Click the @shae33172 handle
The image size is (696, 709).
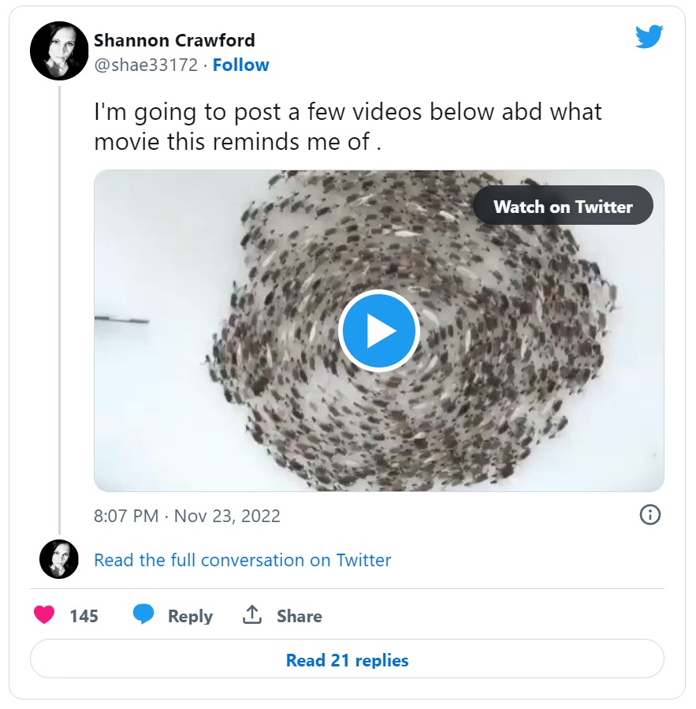[x=146, y=65]
